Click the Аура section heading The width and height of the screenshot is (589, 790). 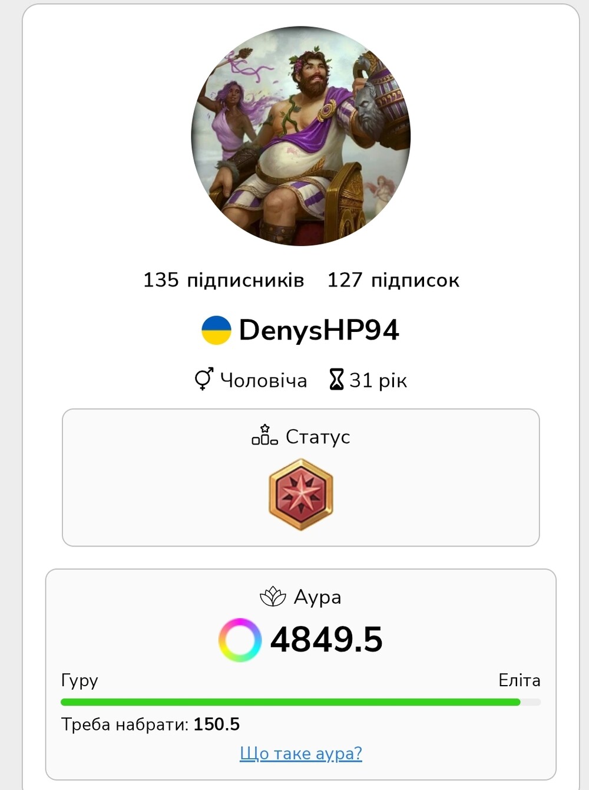pyautogui.click(x=317, y=597)
